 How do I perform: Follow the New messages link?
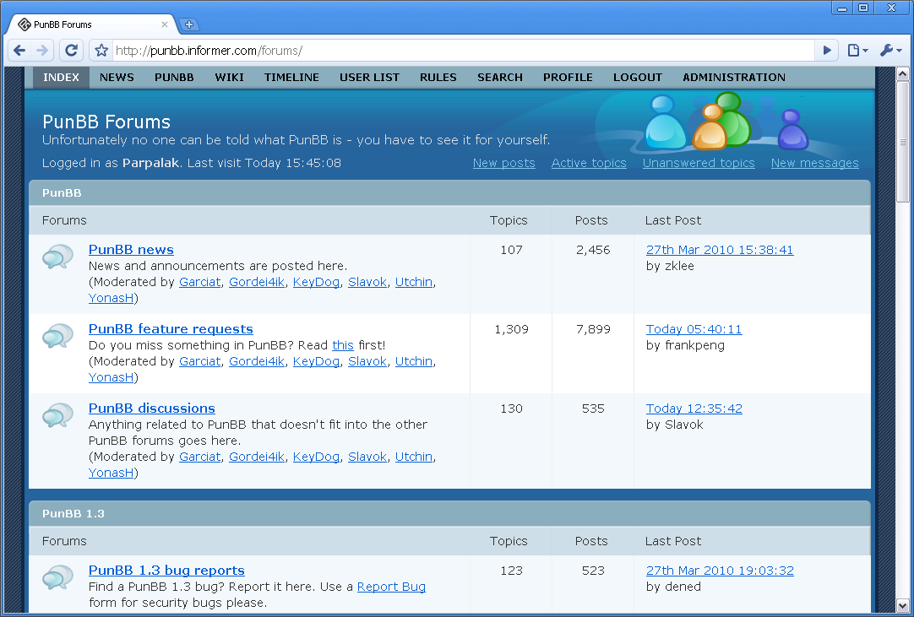814,163
